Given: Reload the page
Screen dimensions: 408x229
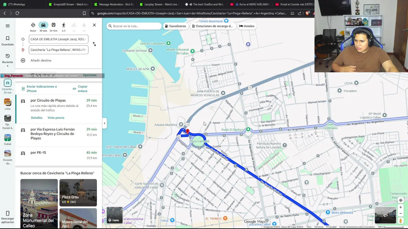Looking at the screenshot, I should click(17, 13).
